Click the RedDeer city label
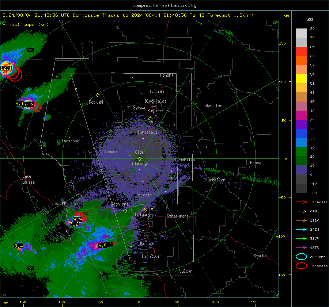 pyautogui.click(x=155, y=111)
